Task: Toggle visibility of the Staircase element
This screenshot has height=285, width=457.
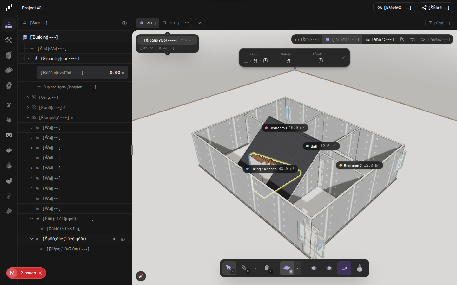Action: 115,239
